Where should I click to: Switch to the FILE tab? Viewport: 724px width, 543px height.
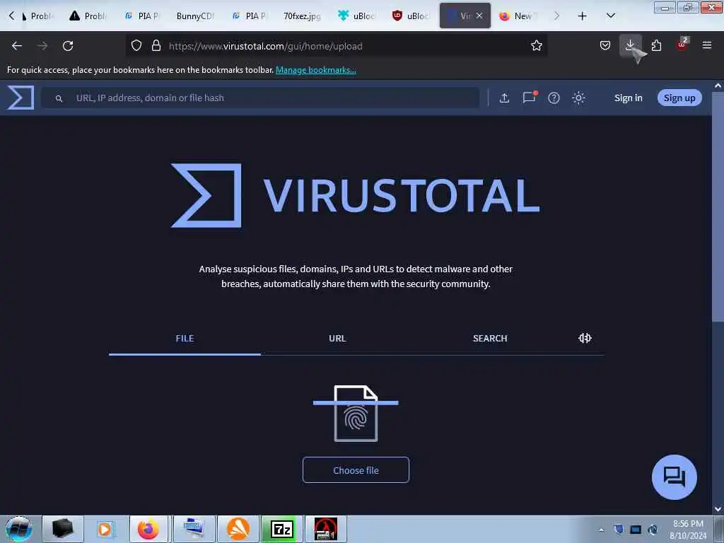185,339
